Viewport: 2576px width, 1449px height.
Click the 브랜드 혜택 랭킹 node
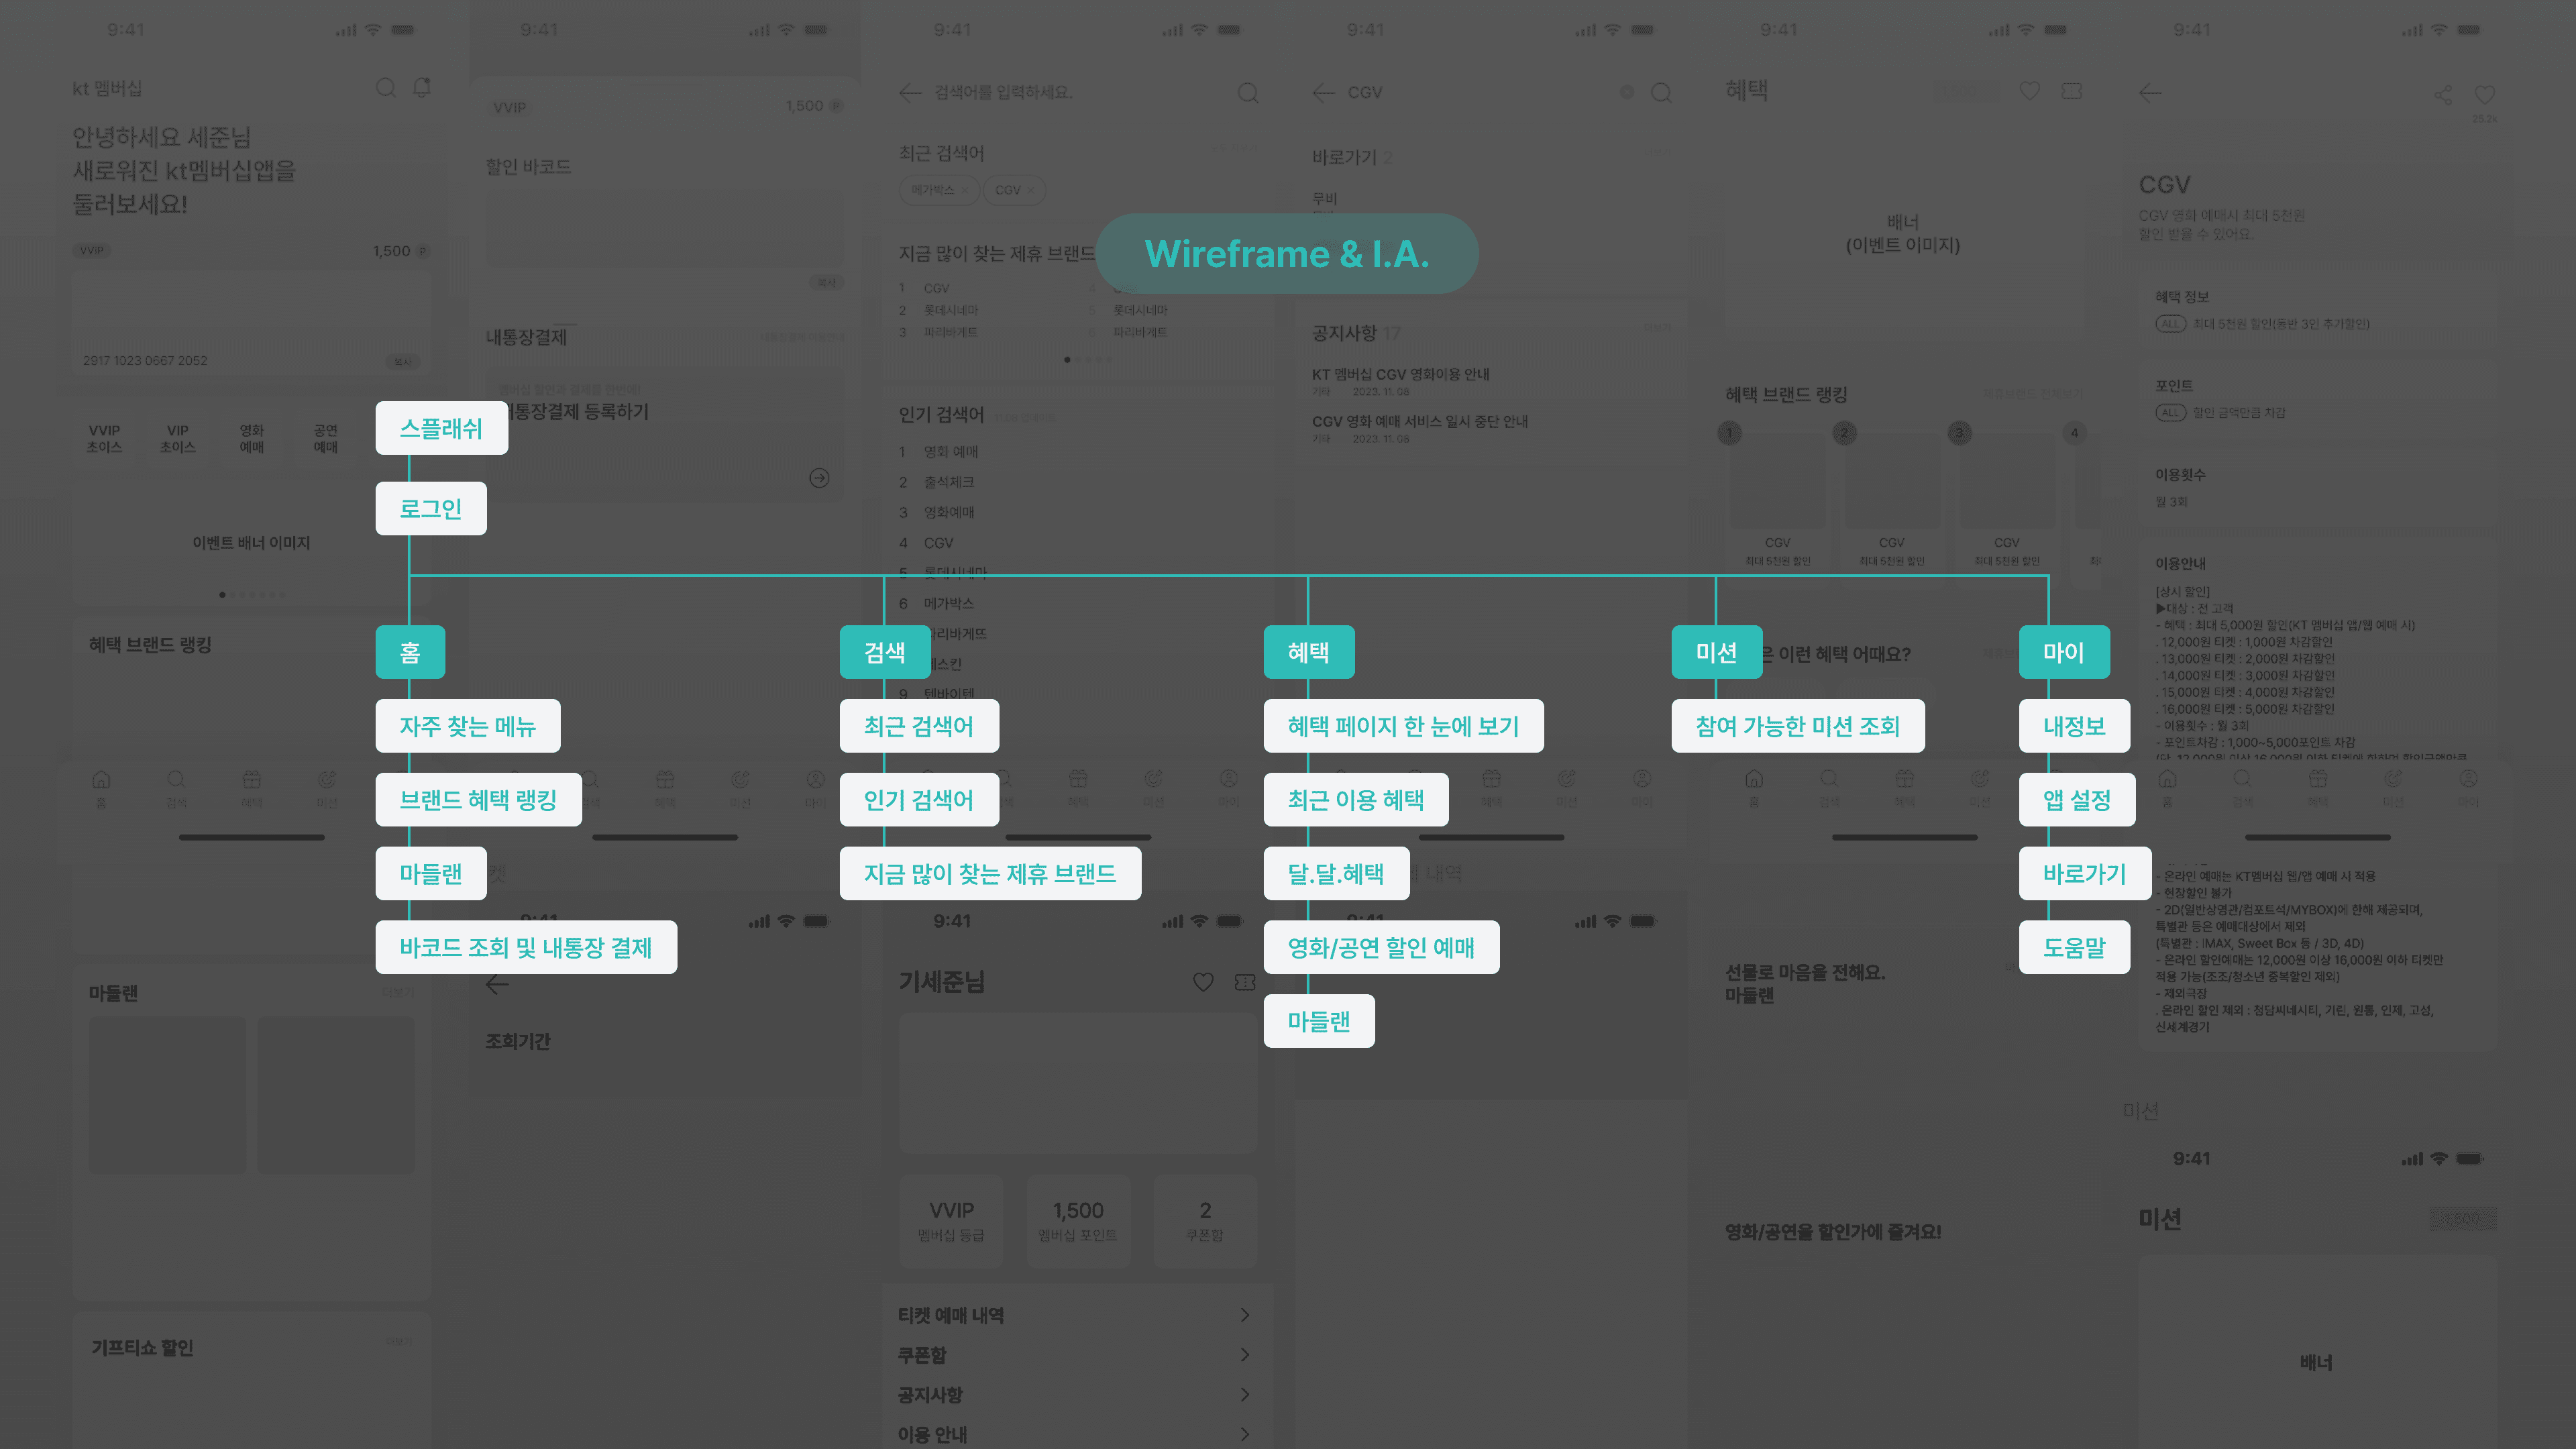[478, 800]
